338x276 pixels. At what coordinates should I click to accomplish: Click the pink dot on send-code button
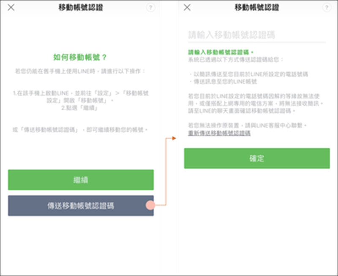click(x=150, y=206)
